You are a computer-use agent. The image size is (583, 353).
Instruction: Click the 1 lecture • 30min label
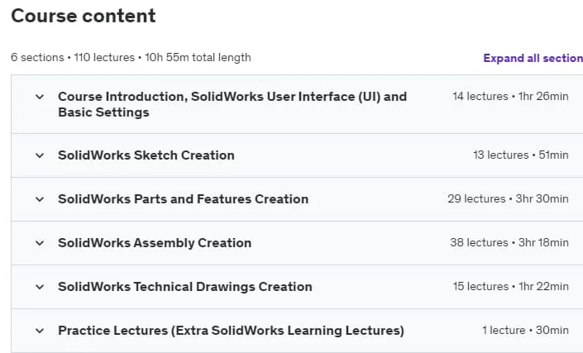526,331
